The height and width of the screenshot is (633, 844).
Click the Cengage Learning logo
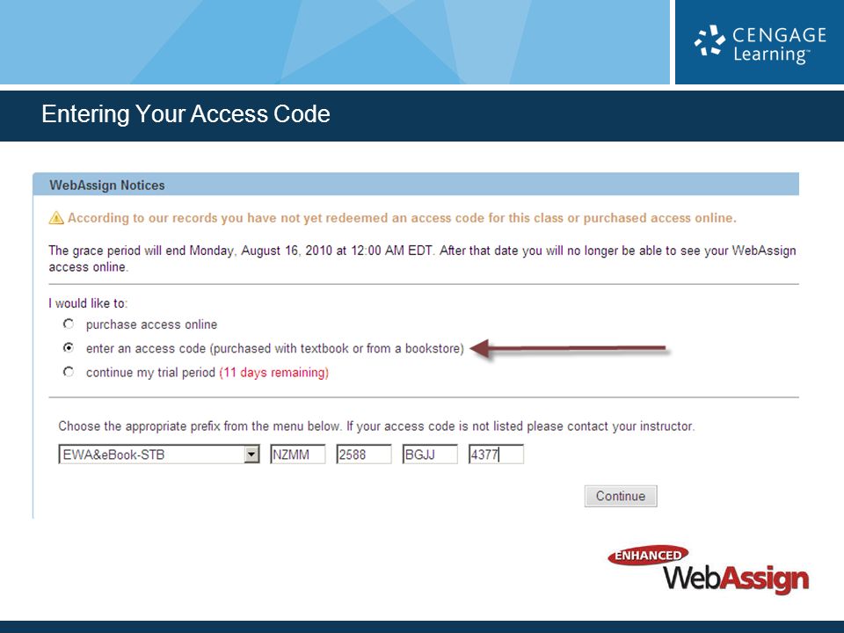click(x=760, y=44)
